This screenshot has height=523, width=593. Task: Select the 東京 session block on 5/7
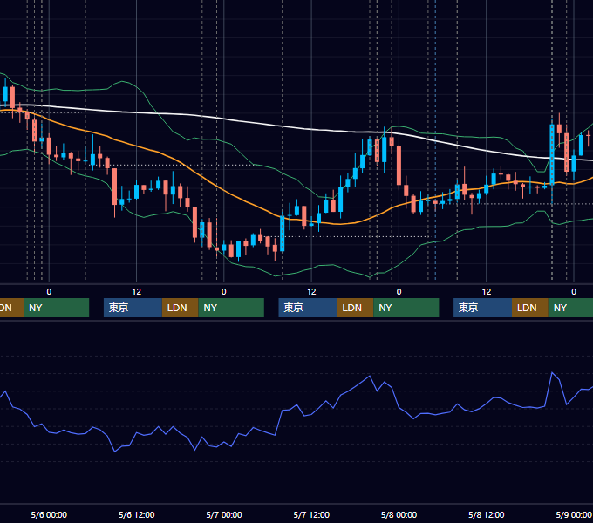[x=308, y=308]
